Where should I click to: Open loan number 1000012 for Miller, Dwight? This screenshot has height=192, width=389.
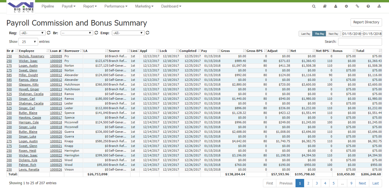(56, 75)
